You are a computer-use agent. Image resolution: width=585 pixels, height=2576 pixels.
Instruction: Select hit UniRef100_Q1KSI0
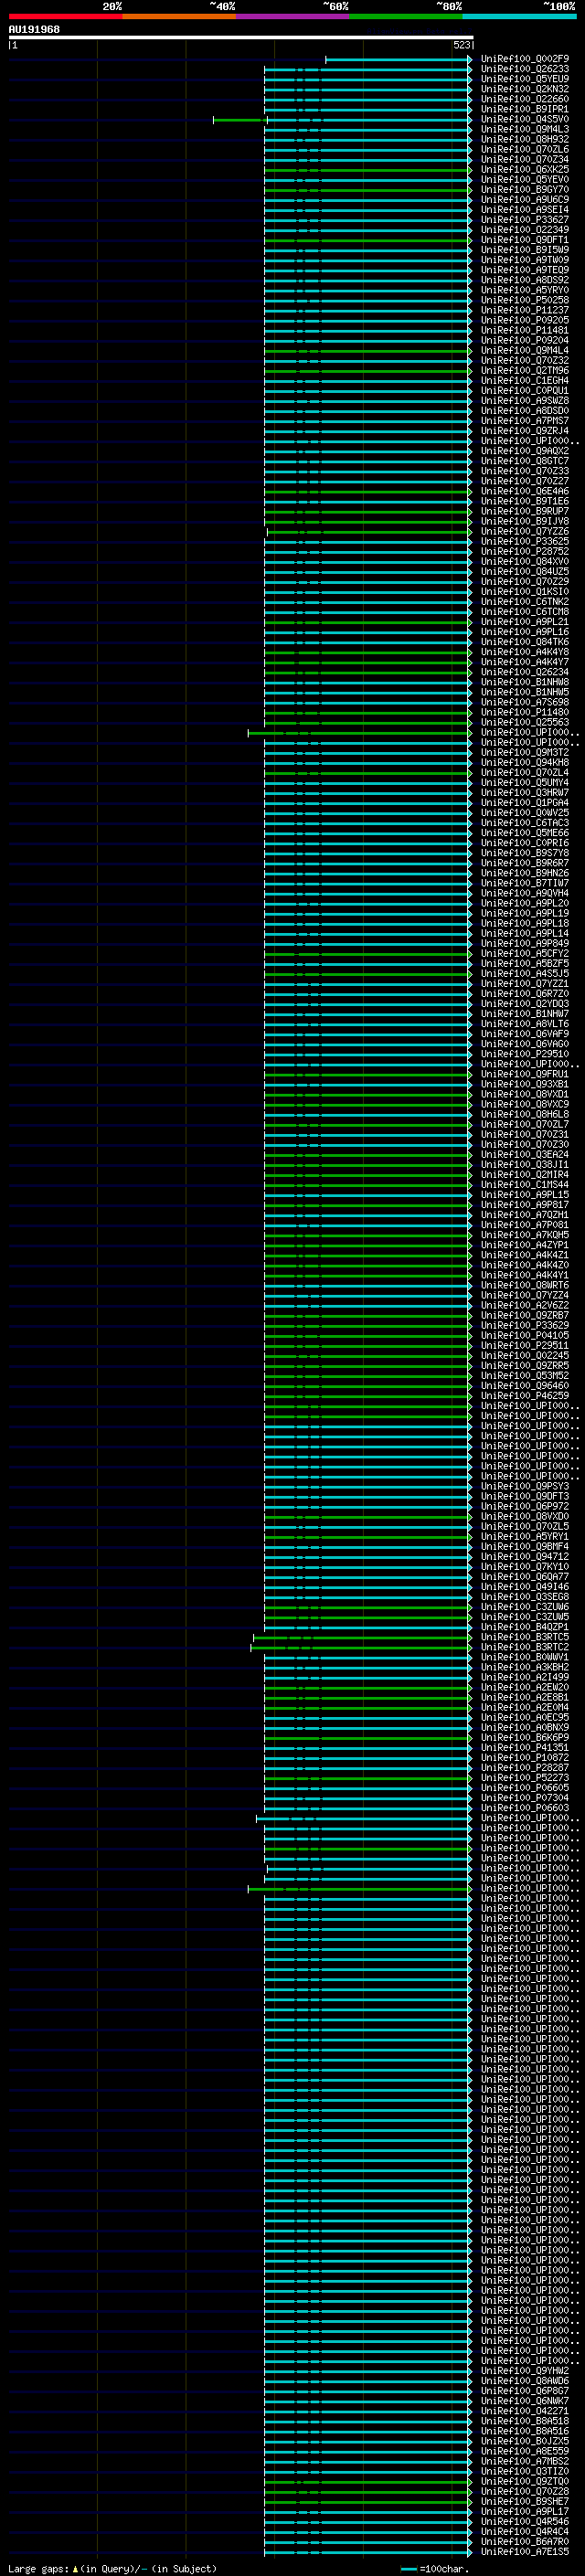(525, 592)
